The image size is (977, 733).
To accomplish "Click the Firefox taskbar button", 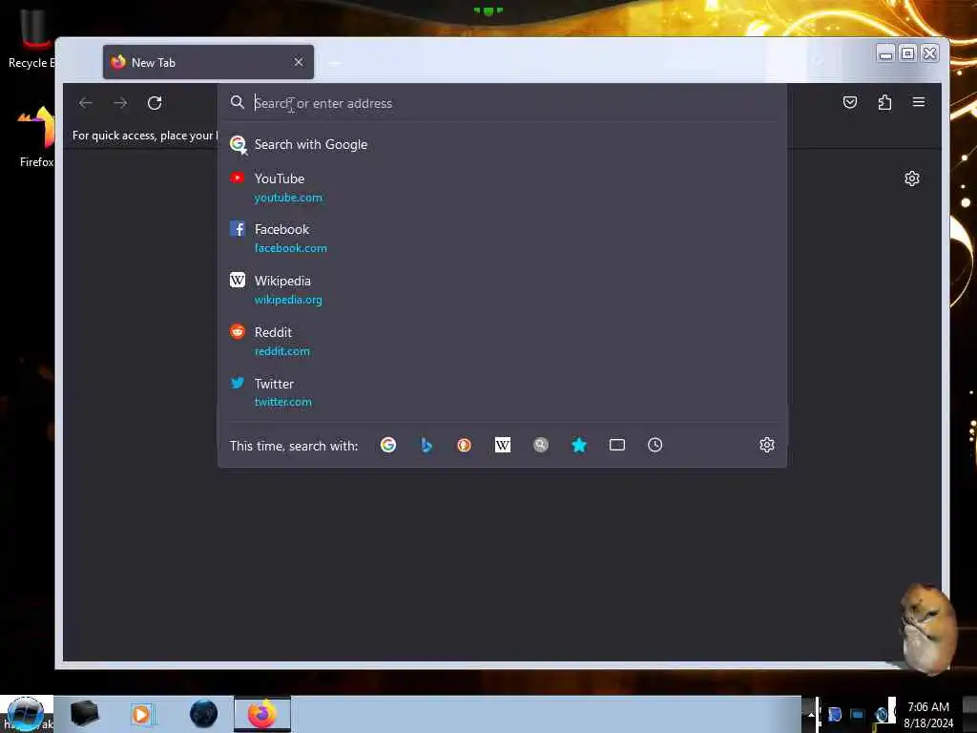I will click(x=262, y=714).
